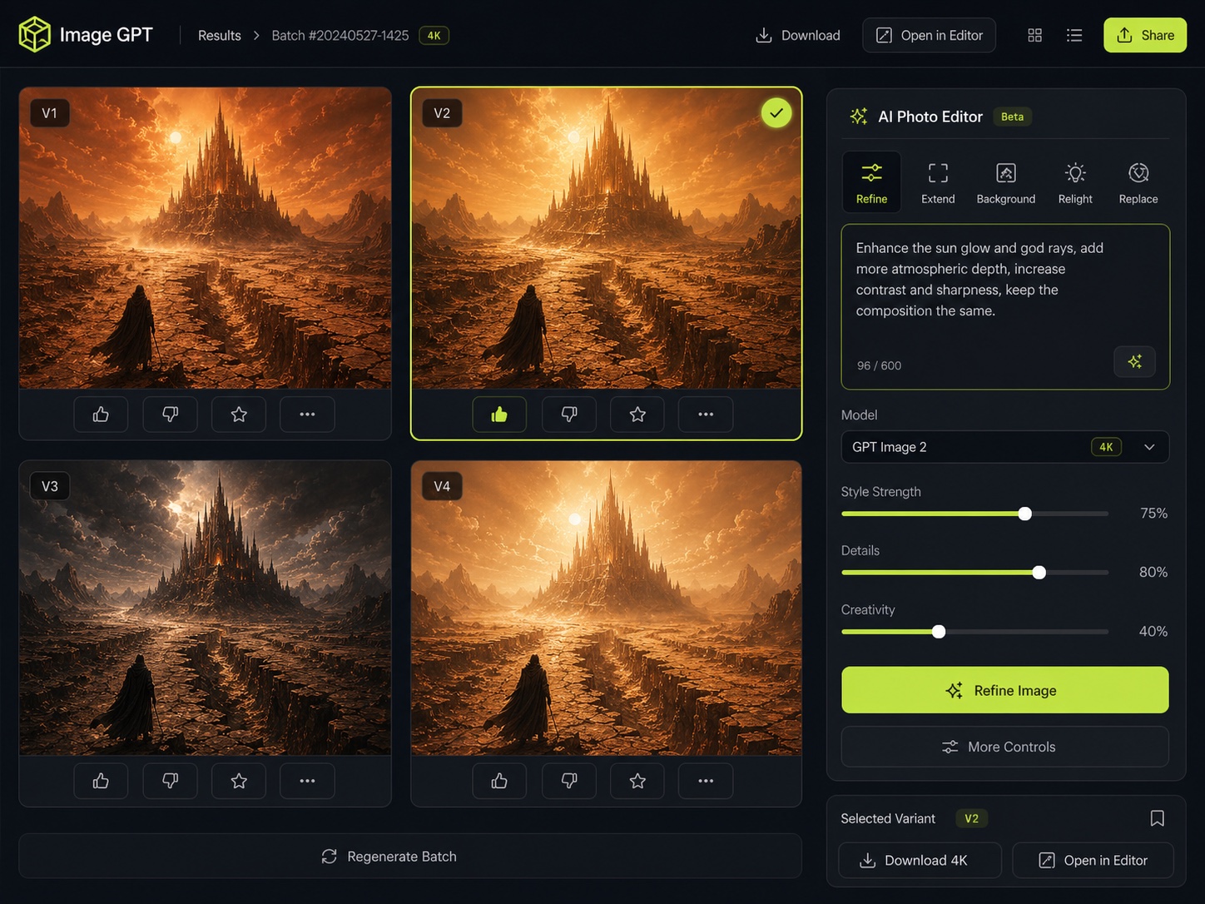
Task: Click the 80% Details value
Action: click(x=1153, y=573)
